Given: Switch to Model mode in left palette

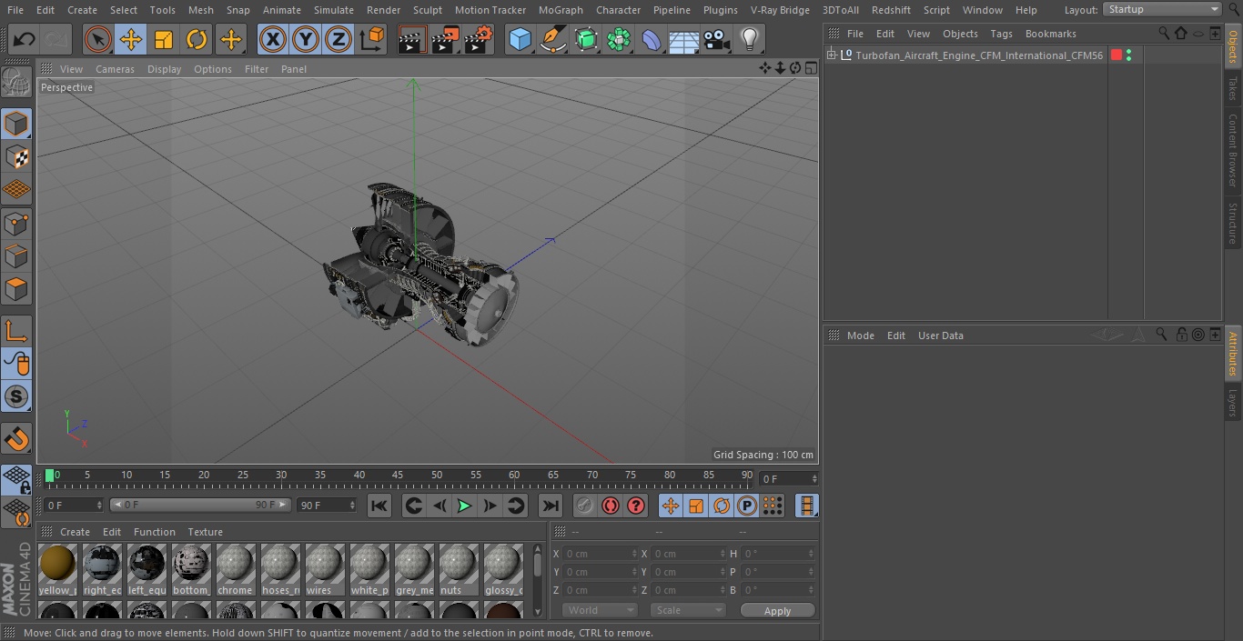Looking at the screenshot, I should coord(16,124).
